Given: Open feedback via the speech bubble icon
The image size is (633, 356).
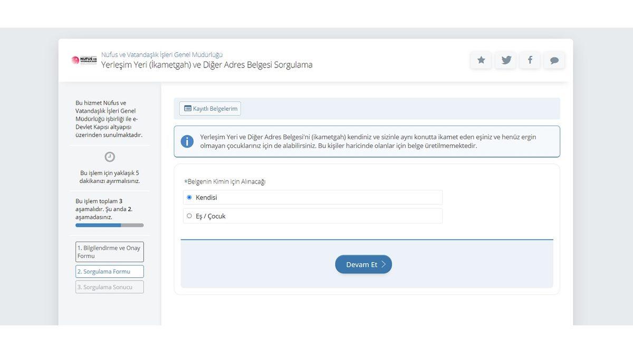Looking at the screenshot, I should coord(554,60).
